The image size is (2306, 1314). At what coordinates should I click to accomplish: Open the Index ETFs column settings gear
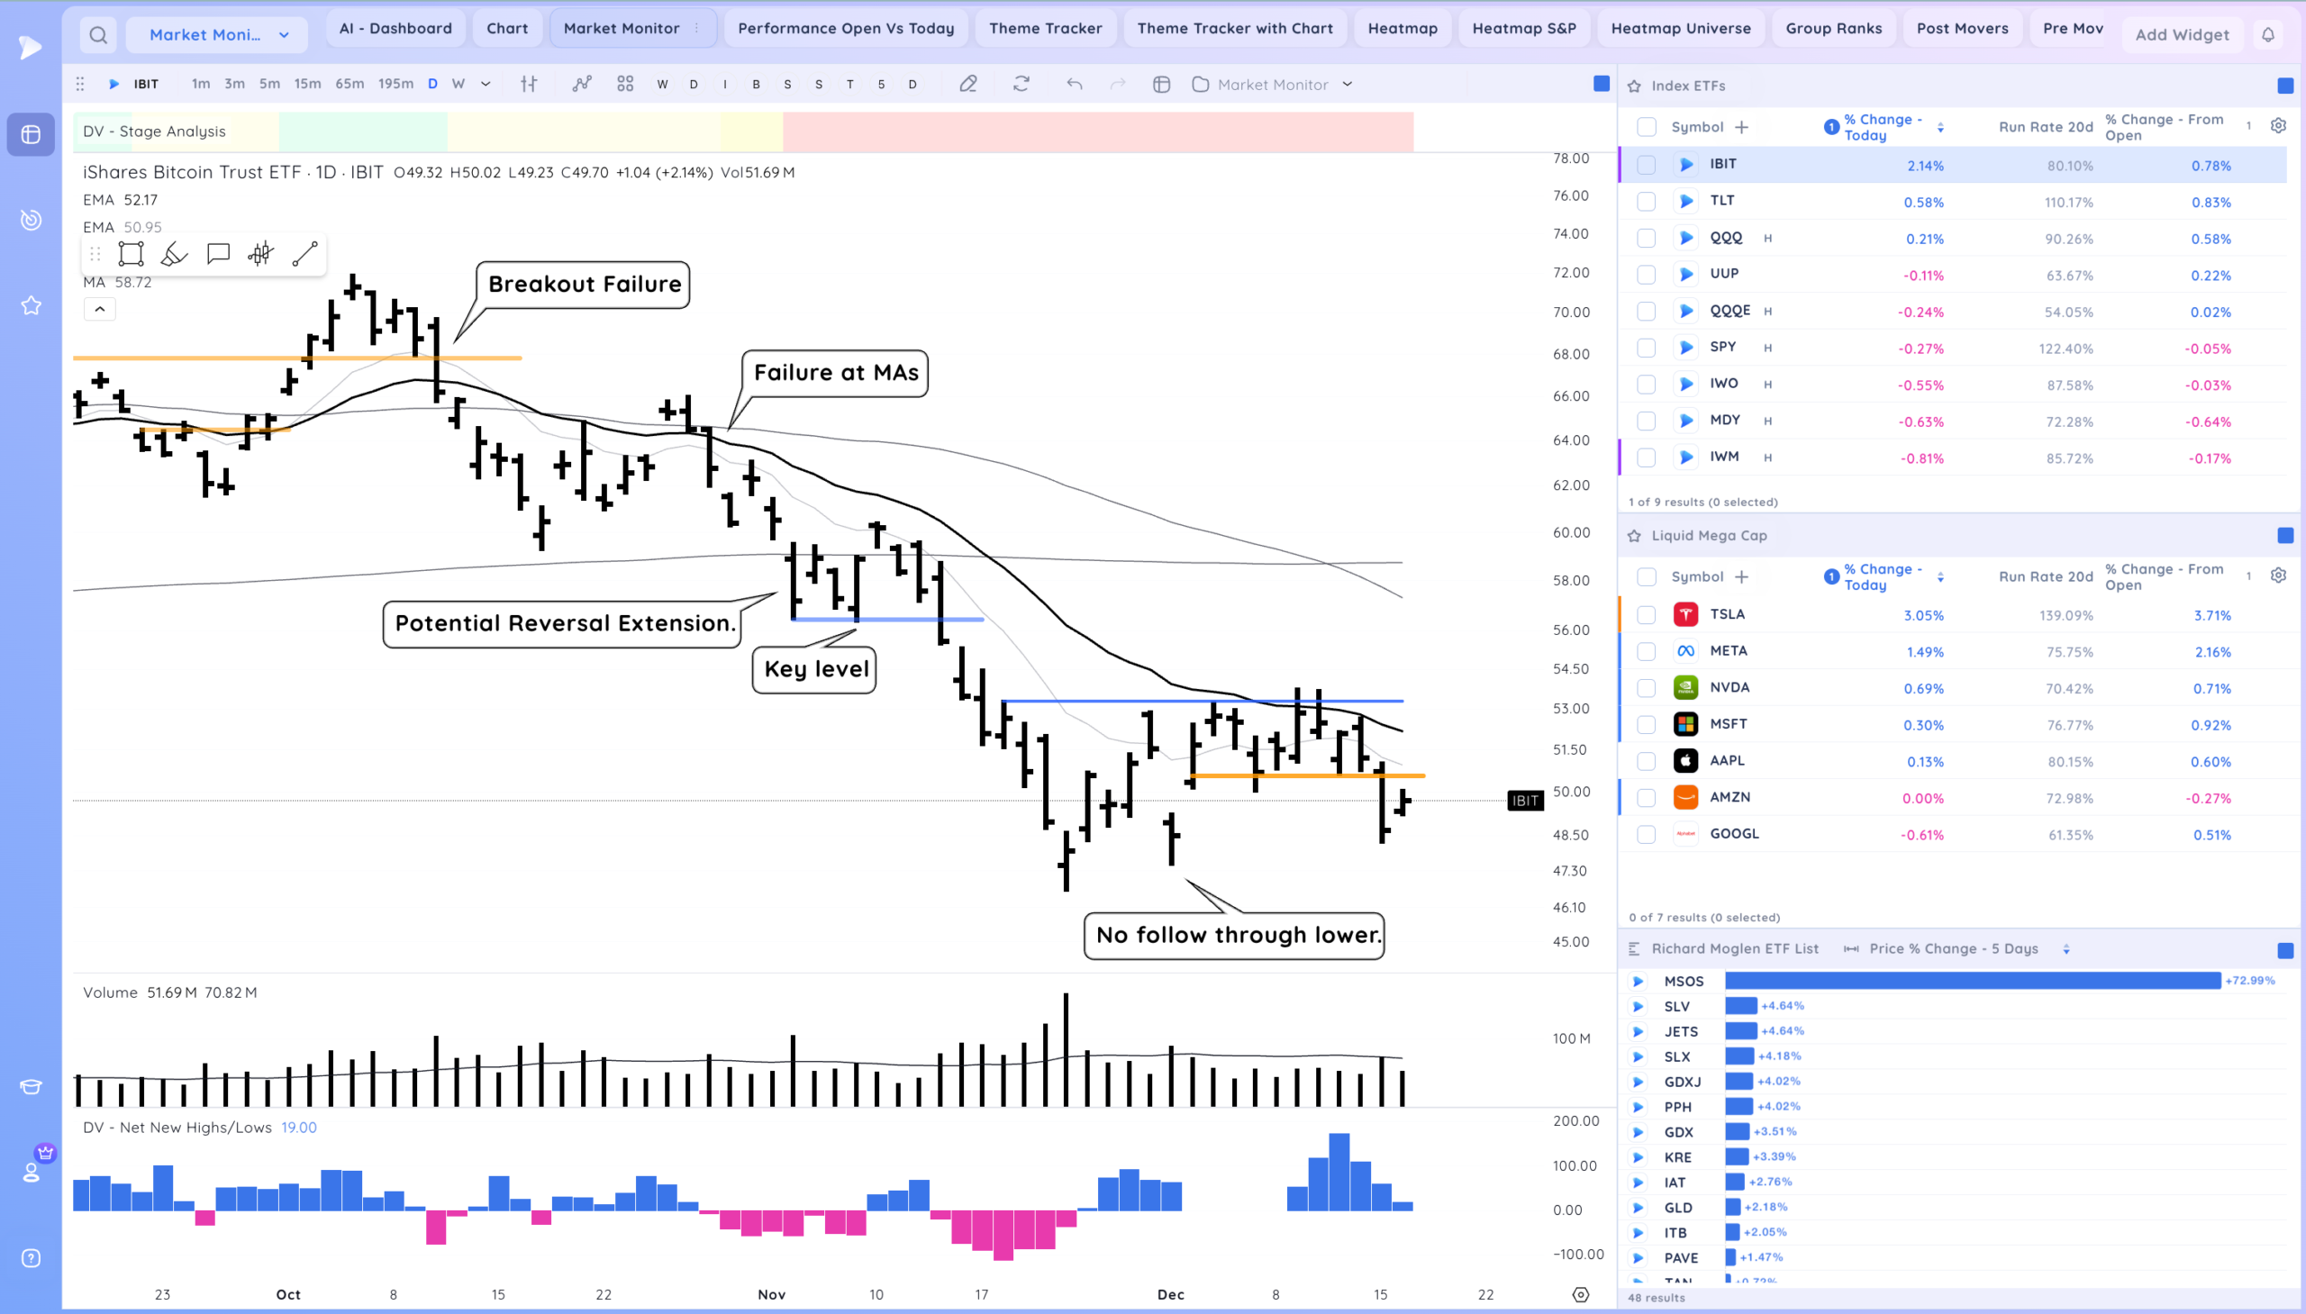(2278, 126)
